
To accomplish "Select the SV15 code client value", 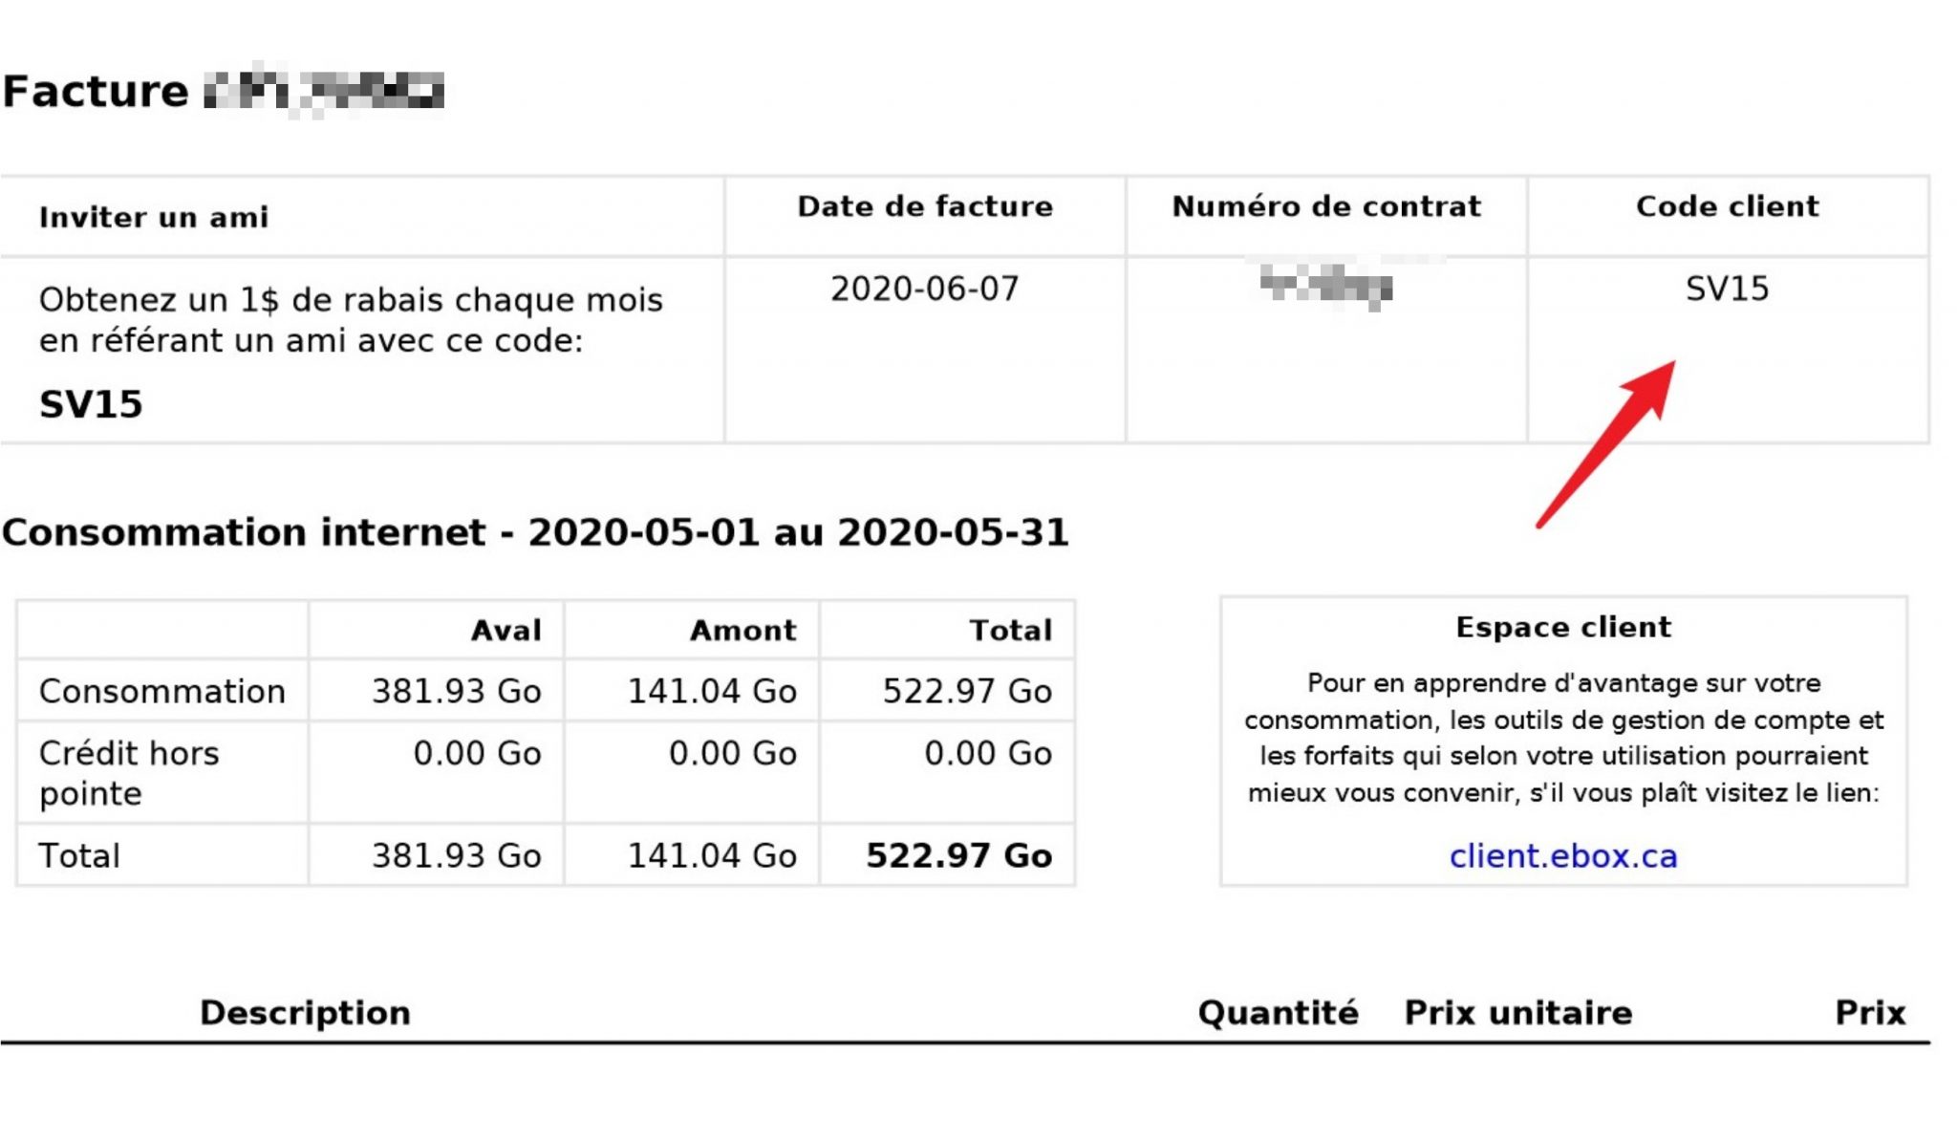I will click(1727, 289).
